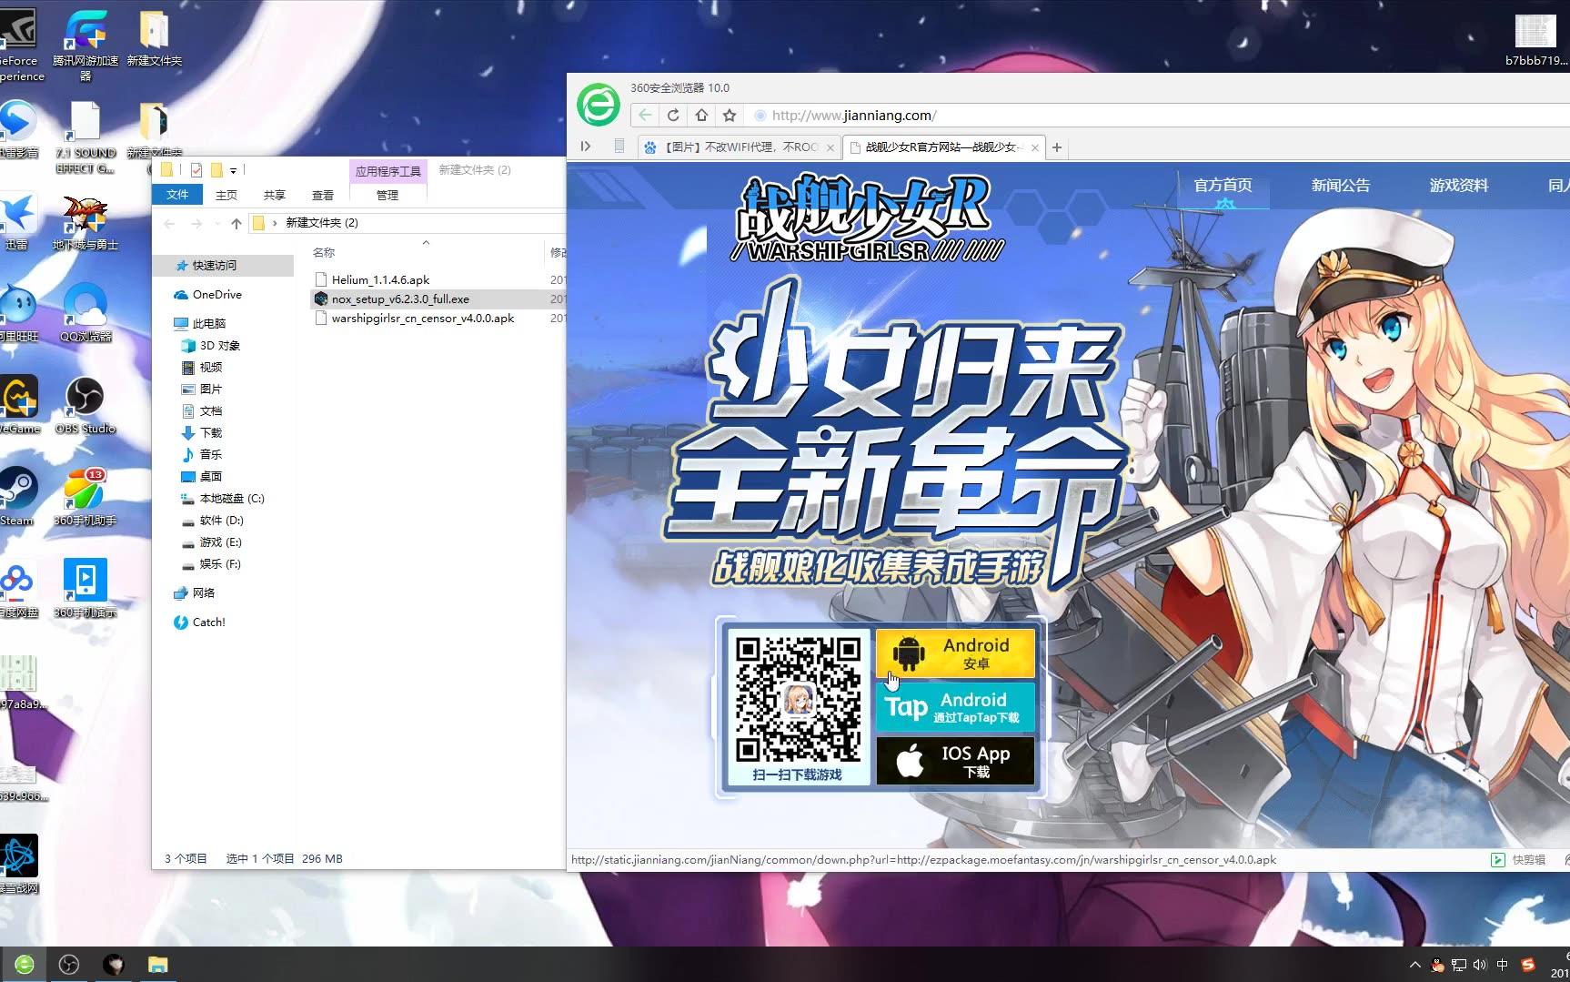The width and height of the screenshot is (1570, 982).
Task: Switch to the 查看 ribbon tab
Action: click(x=323, y=195)
